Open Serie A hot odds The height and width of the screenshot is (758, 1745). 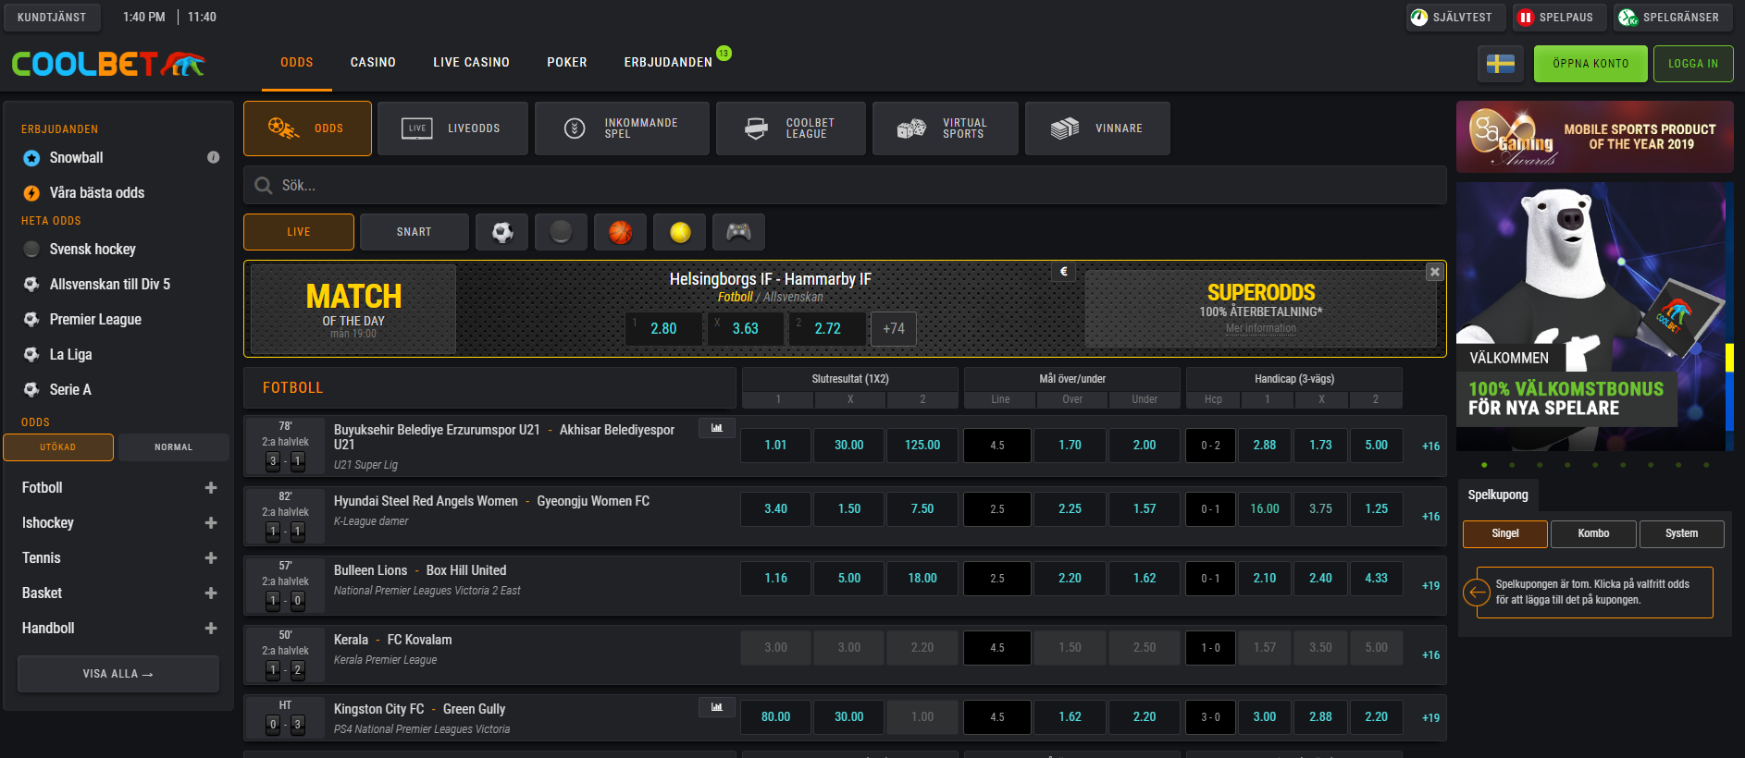[70, 389]
